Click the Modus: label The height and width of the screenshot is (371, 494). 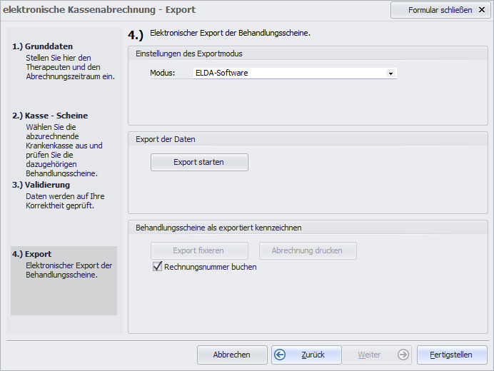163,73
